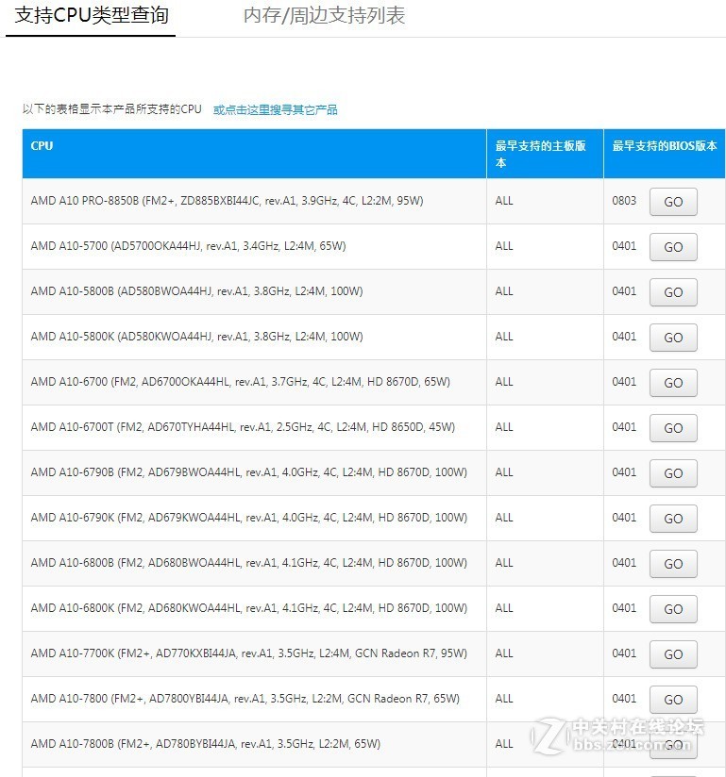Viewport: 726px width, 777px height.
Task: Select ALL in the A10-6700T row
Action: tap(504, 426)
